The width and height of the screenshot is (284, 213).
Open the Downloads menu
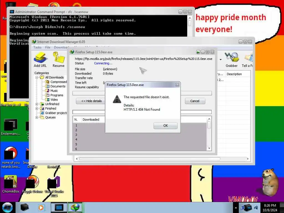(61, 47)
